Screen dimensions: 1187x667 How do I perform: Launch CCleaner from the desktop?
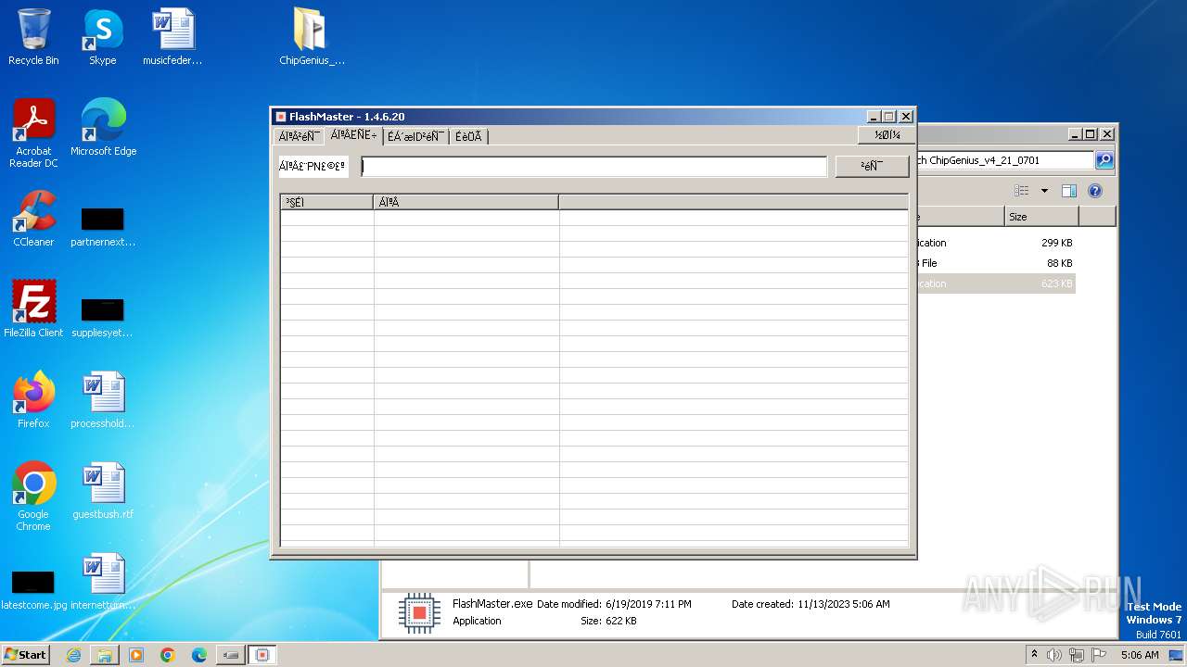(33, 219)
